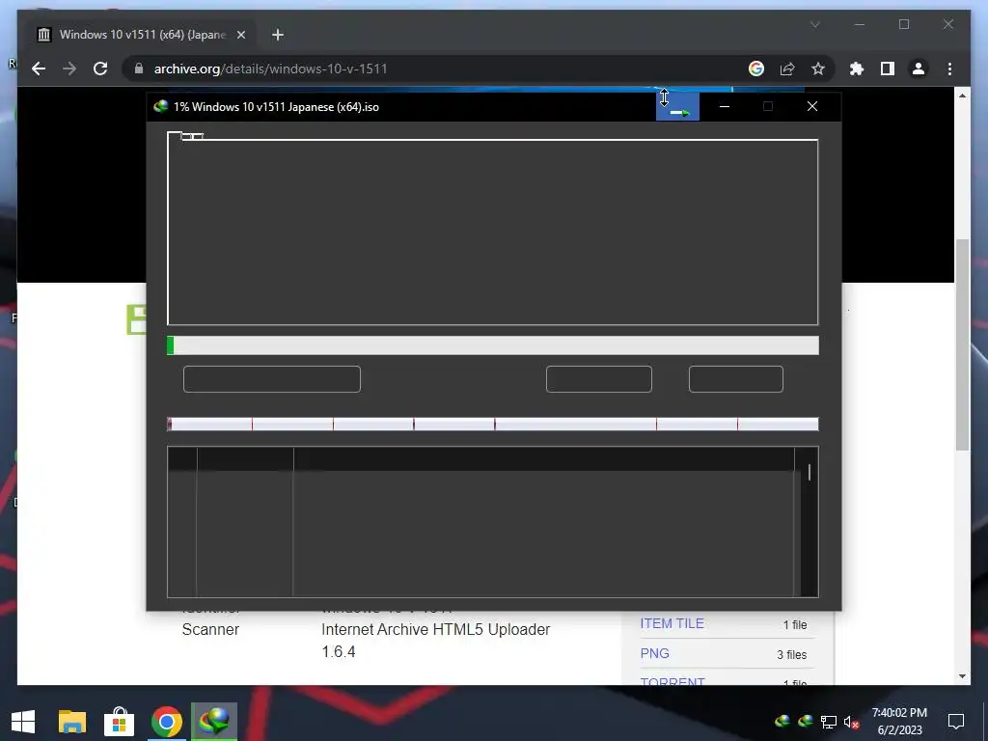
Task: Open the ITEM TILE download link
Action: (x=672, y=623)
